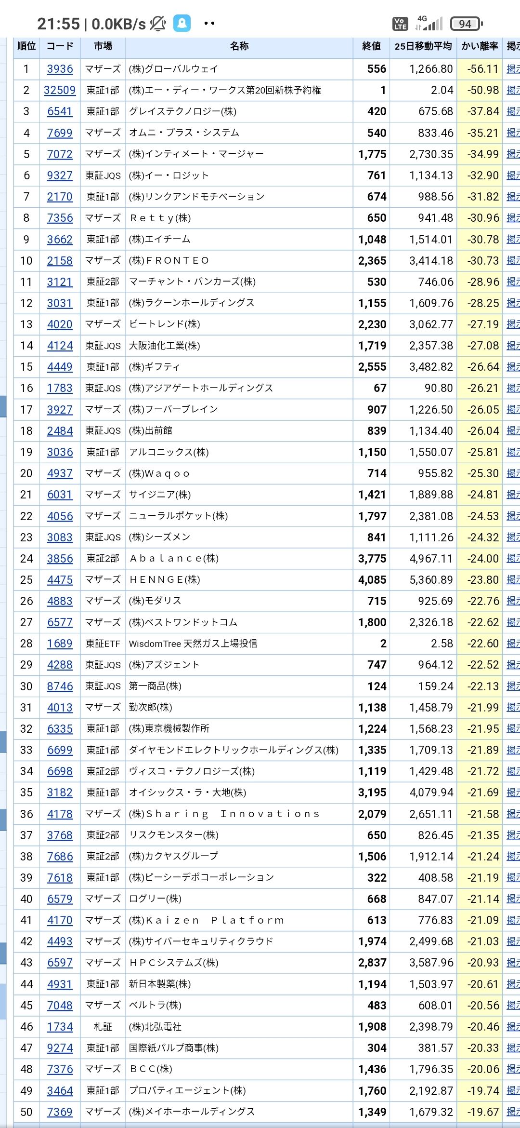Open stock code 4937 link
The width and height of the screenshot is (520, 1128).
tap(60, 473)
